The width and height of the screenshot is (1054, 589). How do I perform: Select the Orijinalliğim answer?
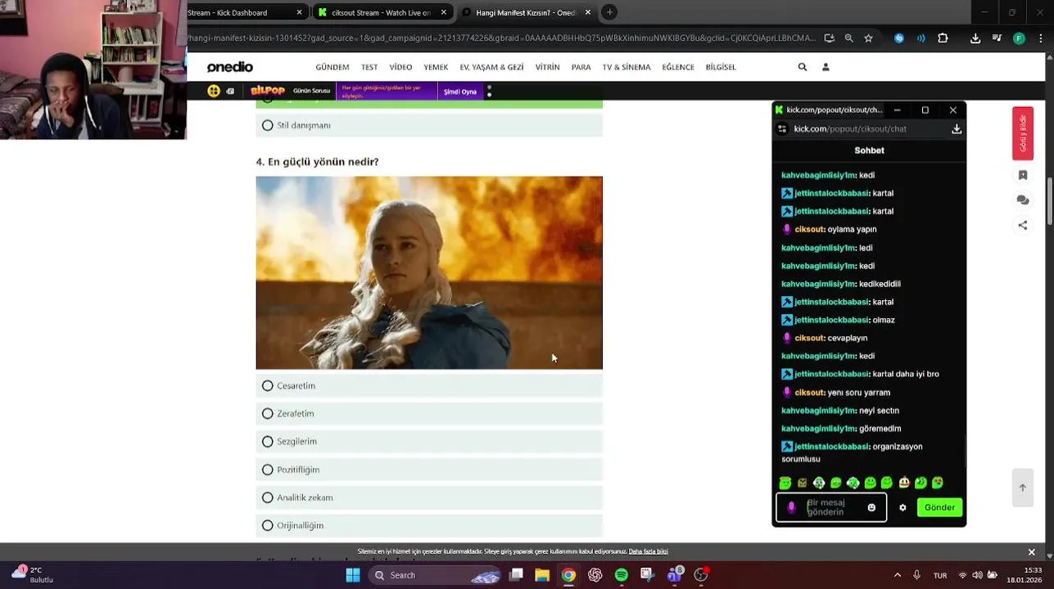tap(429, 525)
